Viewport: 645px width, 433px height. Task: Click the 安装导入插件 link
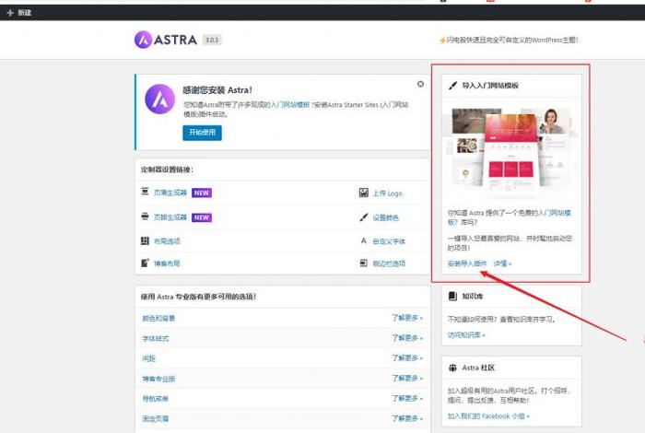(x=467, y=263)
